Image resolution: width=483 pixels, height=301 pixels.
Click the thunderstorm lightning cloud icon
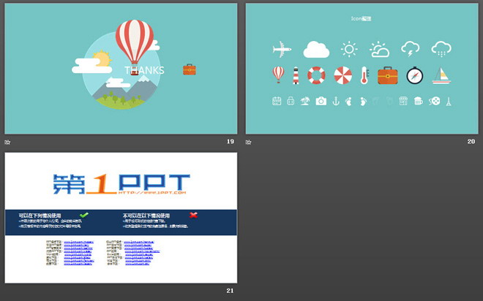410,49
